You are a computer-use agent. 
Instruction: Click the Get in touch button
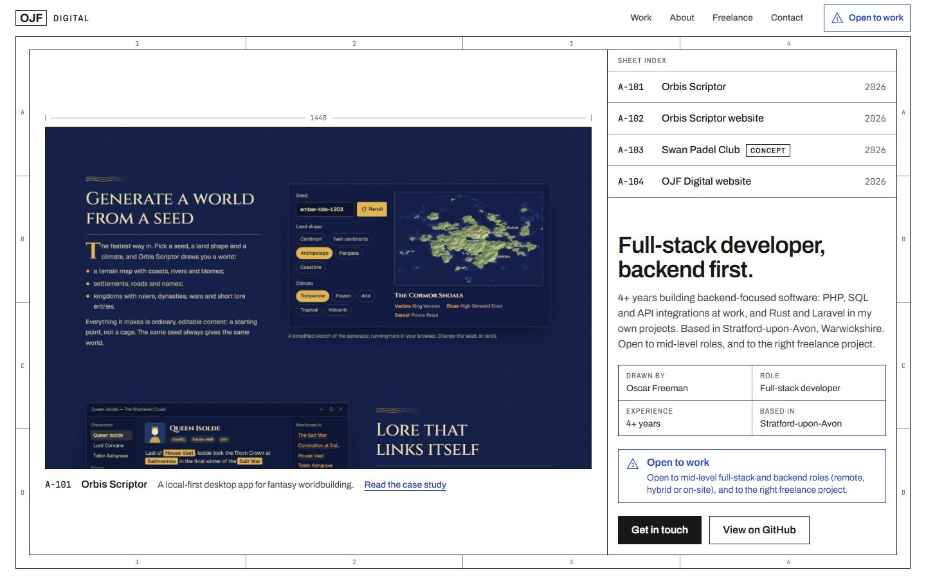click(660, 530)
